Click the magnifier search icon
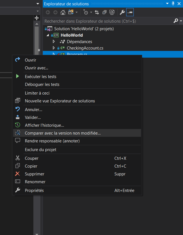183x235 pixels. (x=176, y=21)
